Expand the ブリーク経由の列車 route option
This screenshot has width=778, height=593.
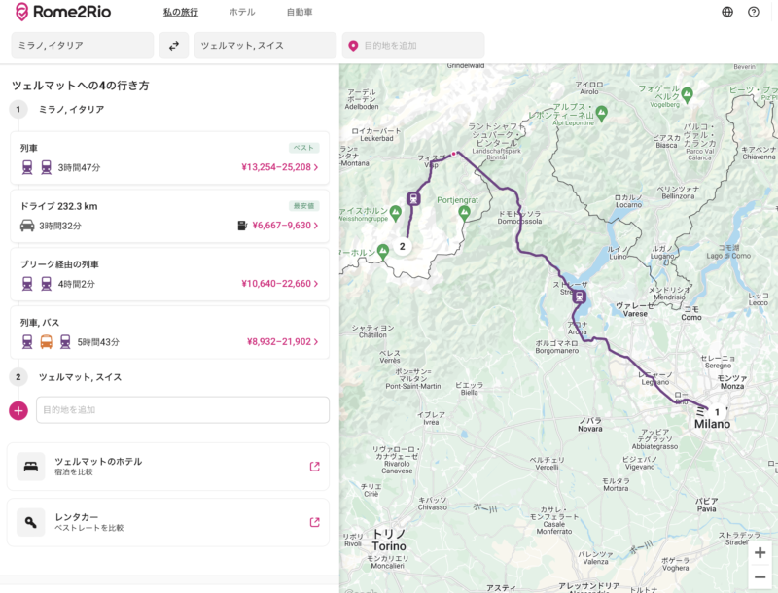tap(169, 274)
